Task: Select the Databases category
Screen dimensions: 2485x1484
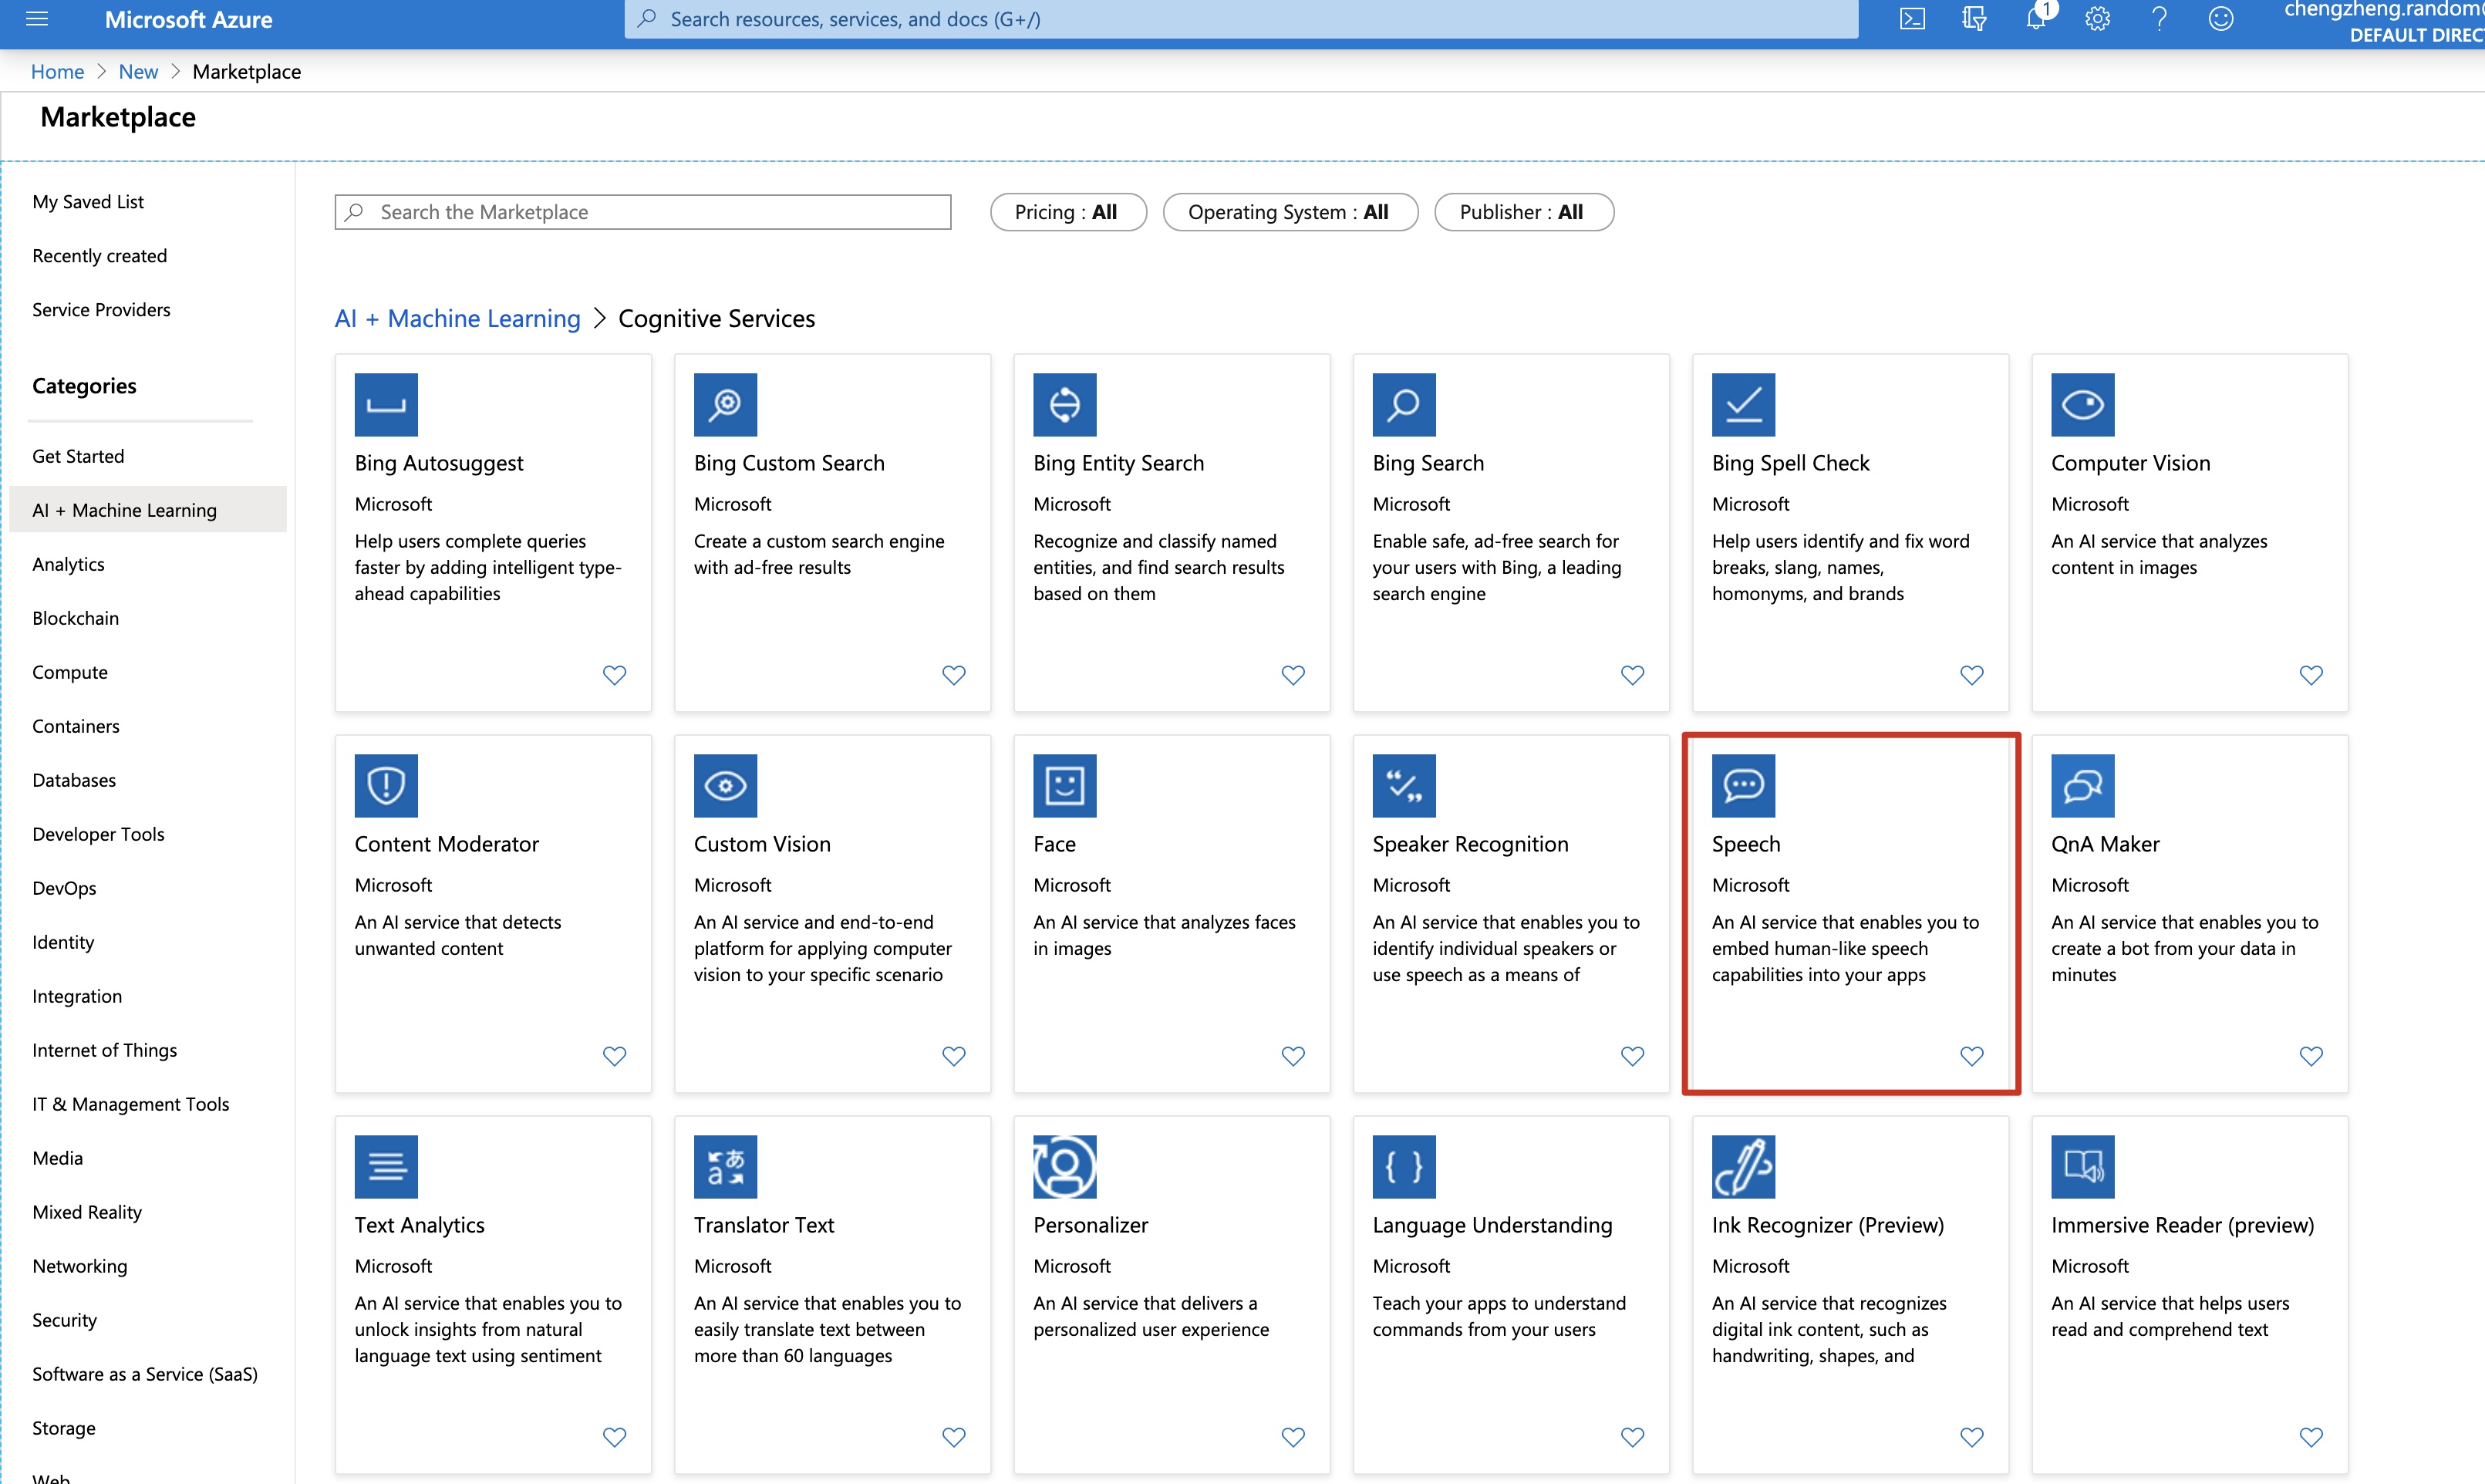Action: [74, 780]
